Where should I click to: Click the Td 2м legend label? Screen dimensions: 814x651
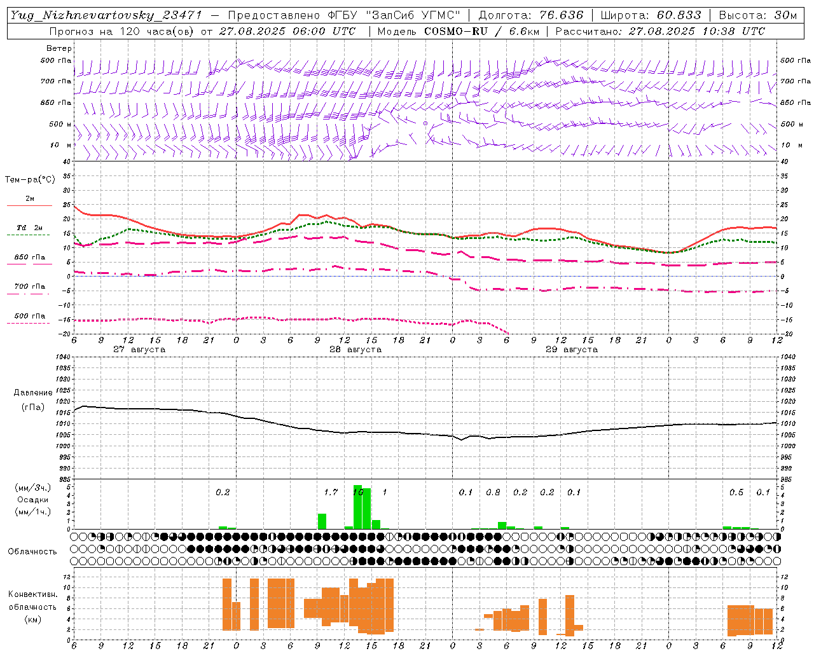pos(30,228)
